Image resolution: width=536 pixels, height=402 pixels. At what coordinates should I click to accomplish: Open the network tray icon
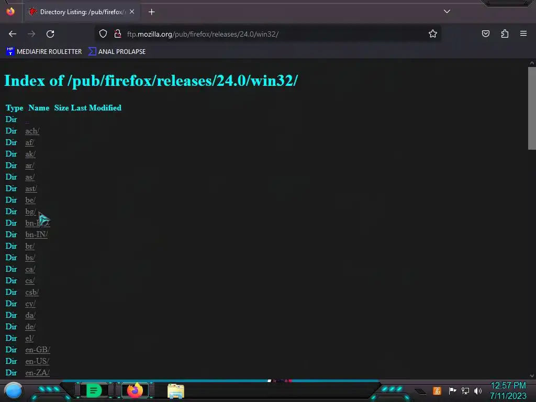(x=465, y=390)
